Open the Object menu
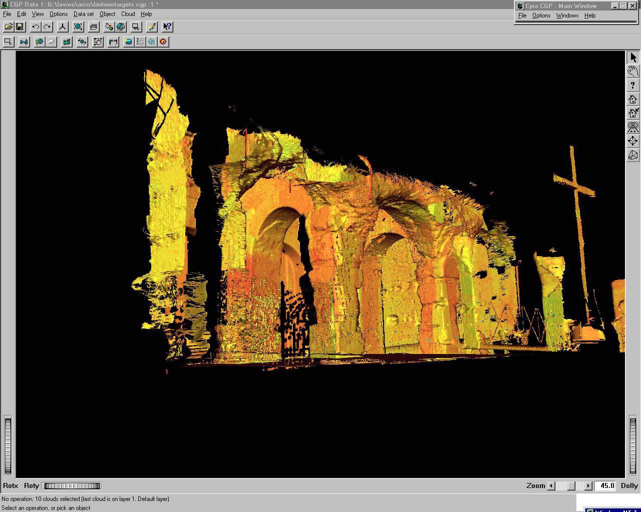Screen dimensions: 641x512 coord(107,14)
